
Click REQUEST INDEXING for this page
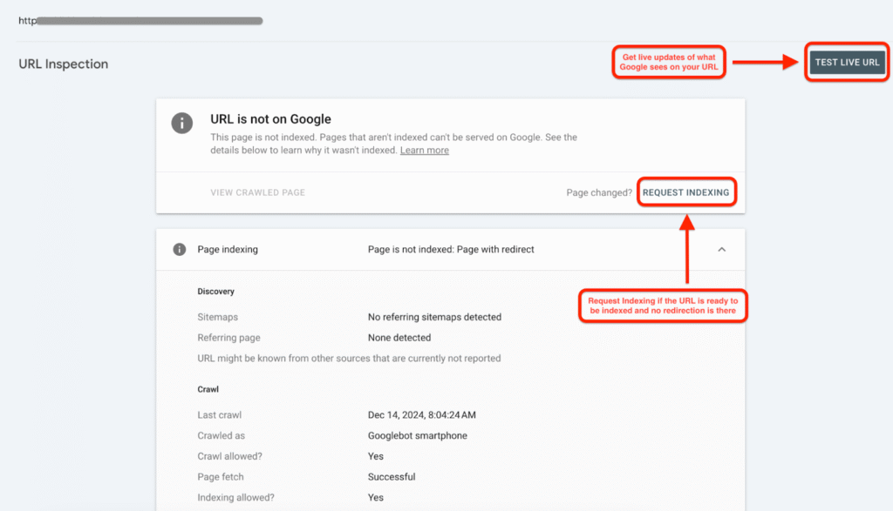[x=685, y=192]
